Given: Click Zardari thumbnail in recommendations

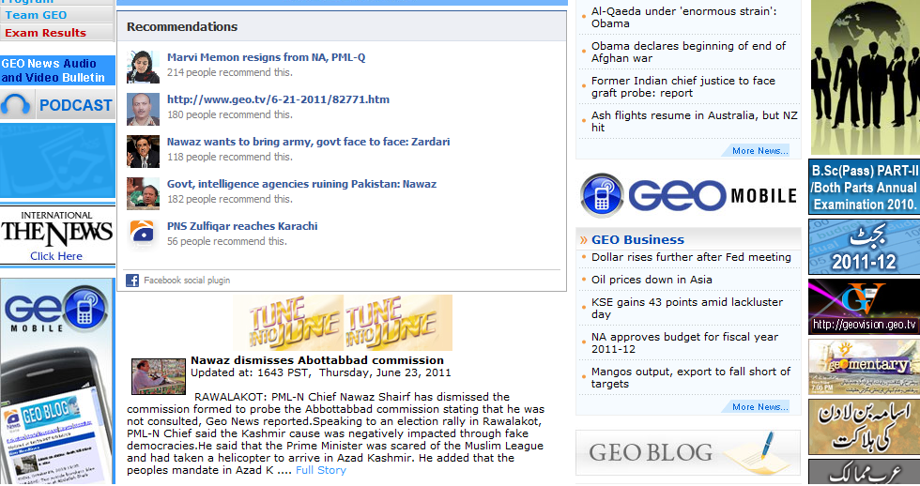Looking at the screenshot, I should [143, 151].
